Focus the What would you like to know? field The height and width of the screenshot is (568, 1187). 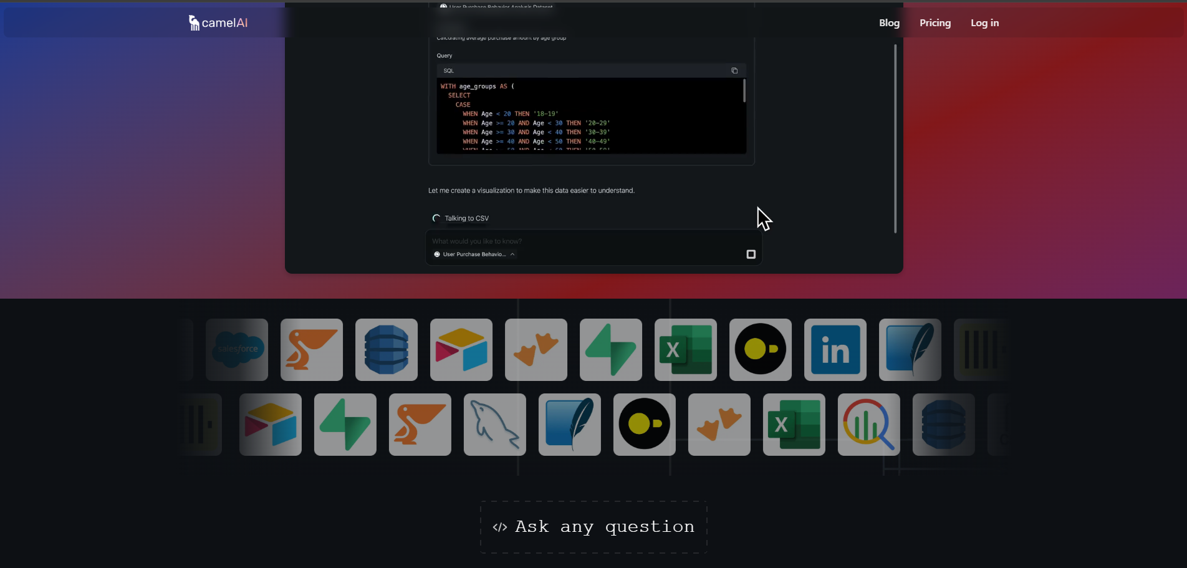(x=477, y=241)
